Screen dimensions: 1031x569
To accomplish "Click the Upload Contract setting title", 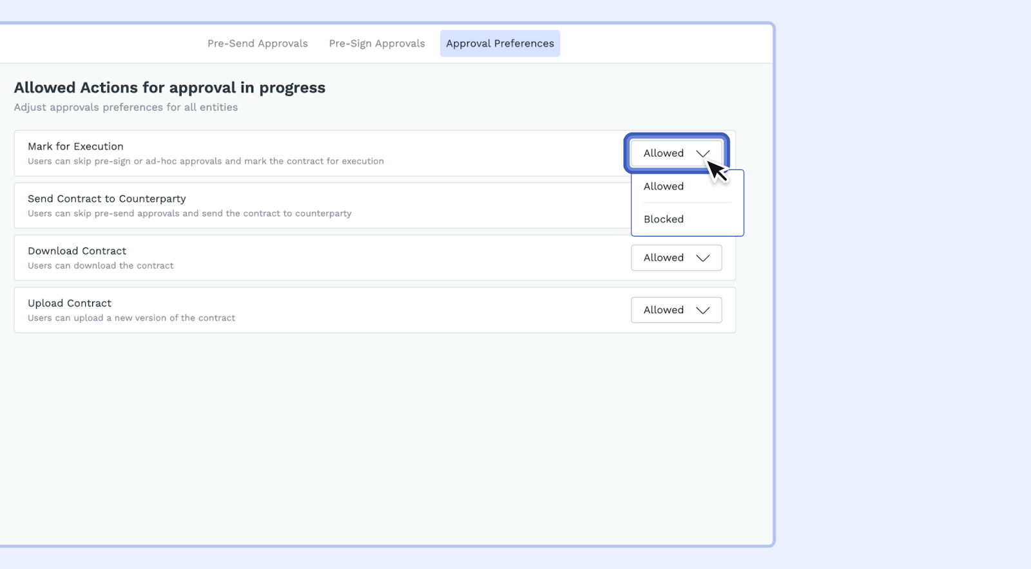I will [x=70, y=303].
